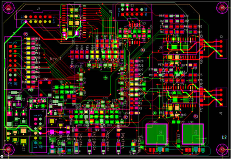Click the M3 mounting hole
The width and height of the screenshot is (231, 159).
pos(222,8)
